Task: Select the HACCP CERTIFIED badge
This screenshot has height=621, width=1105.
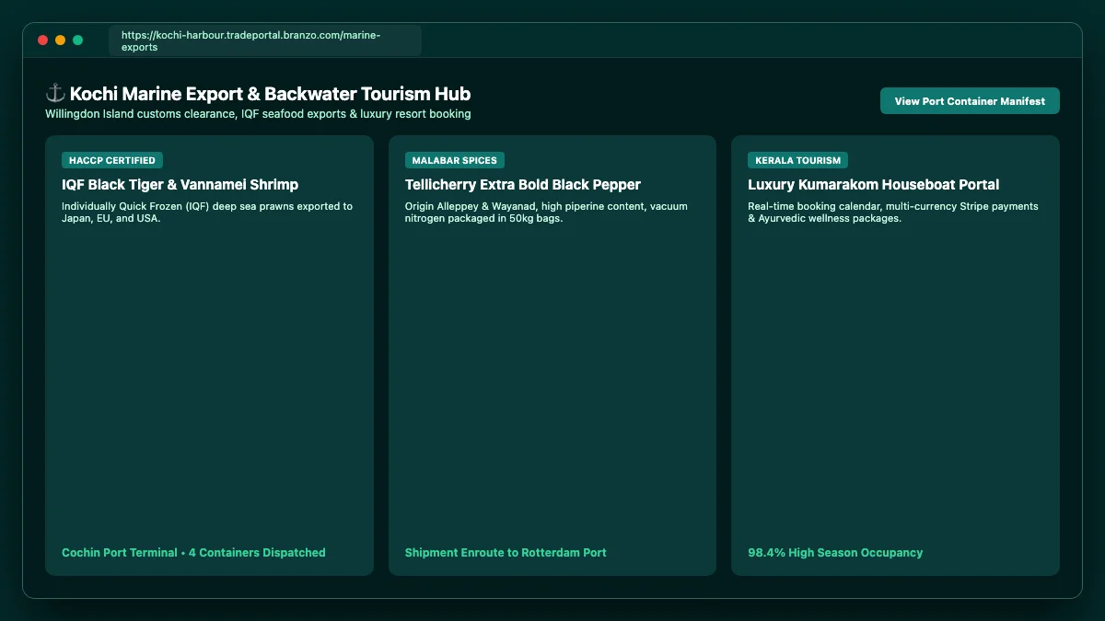Action: (112, 160)
